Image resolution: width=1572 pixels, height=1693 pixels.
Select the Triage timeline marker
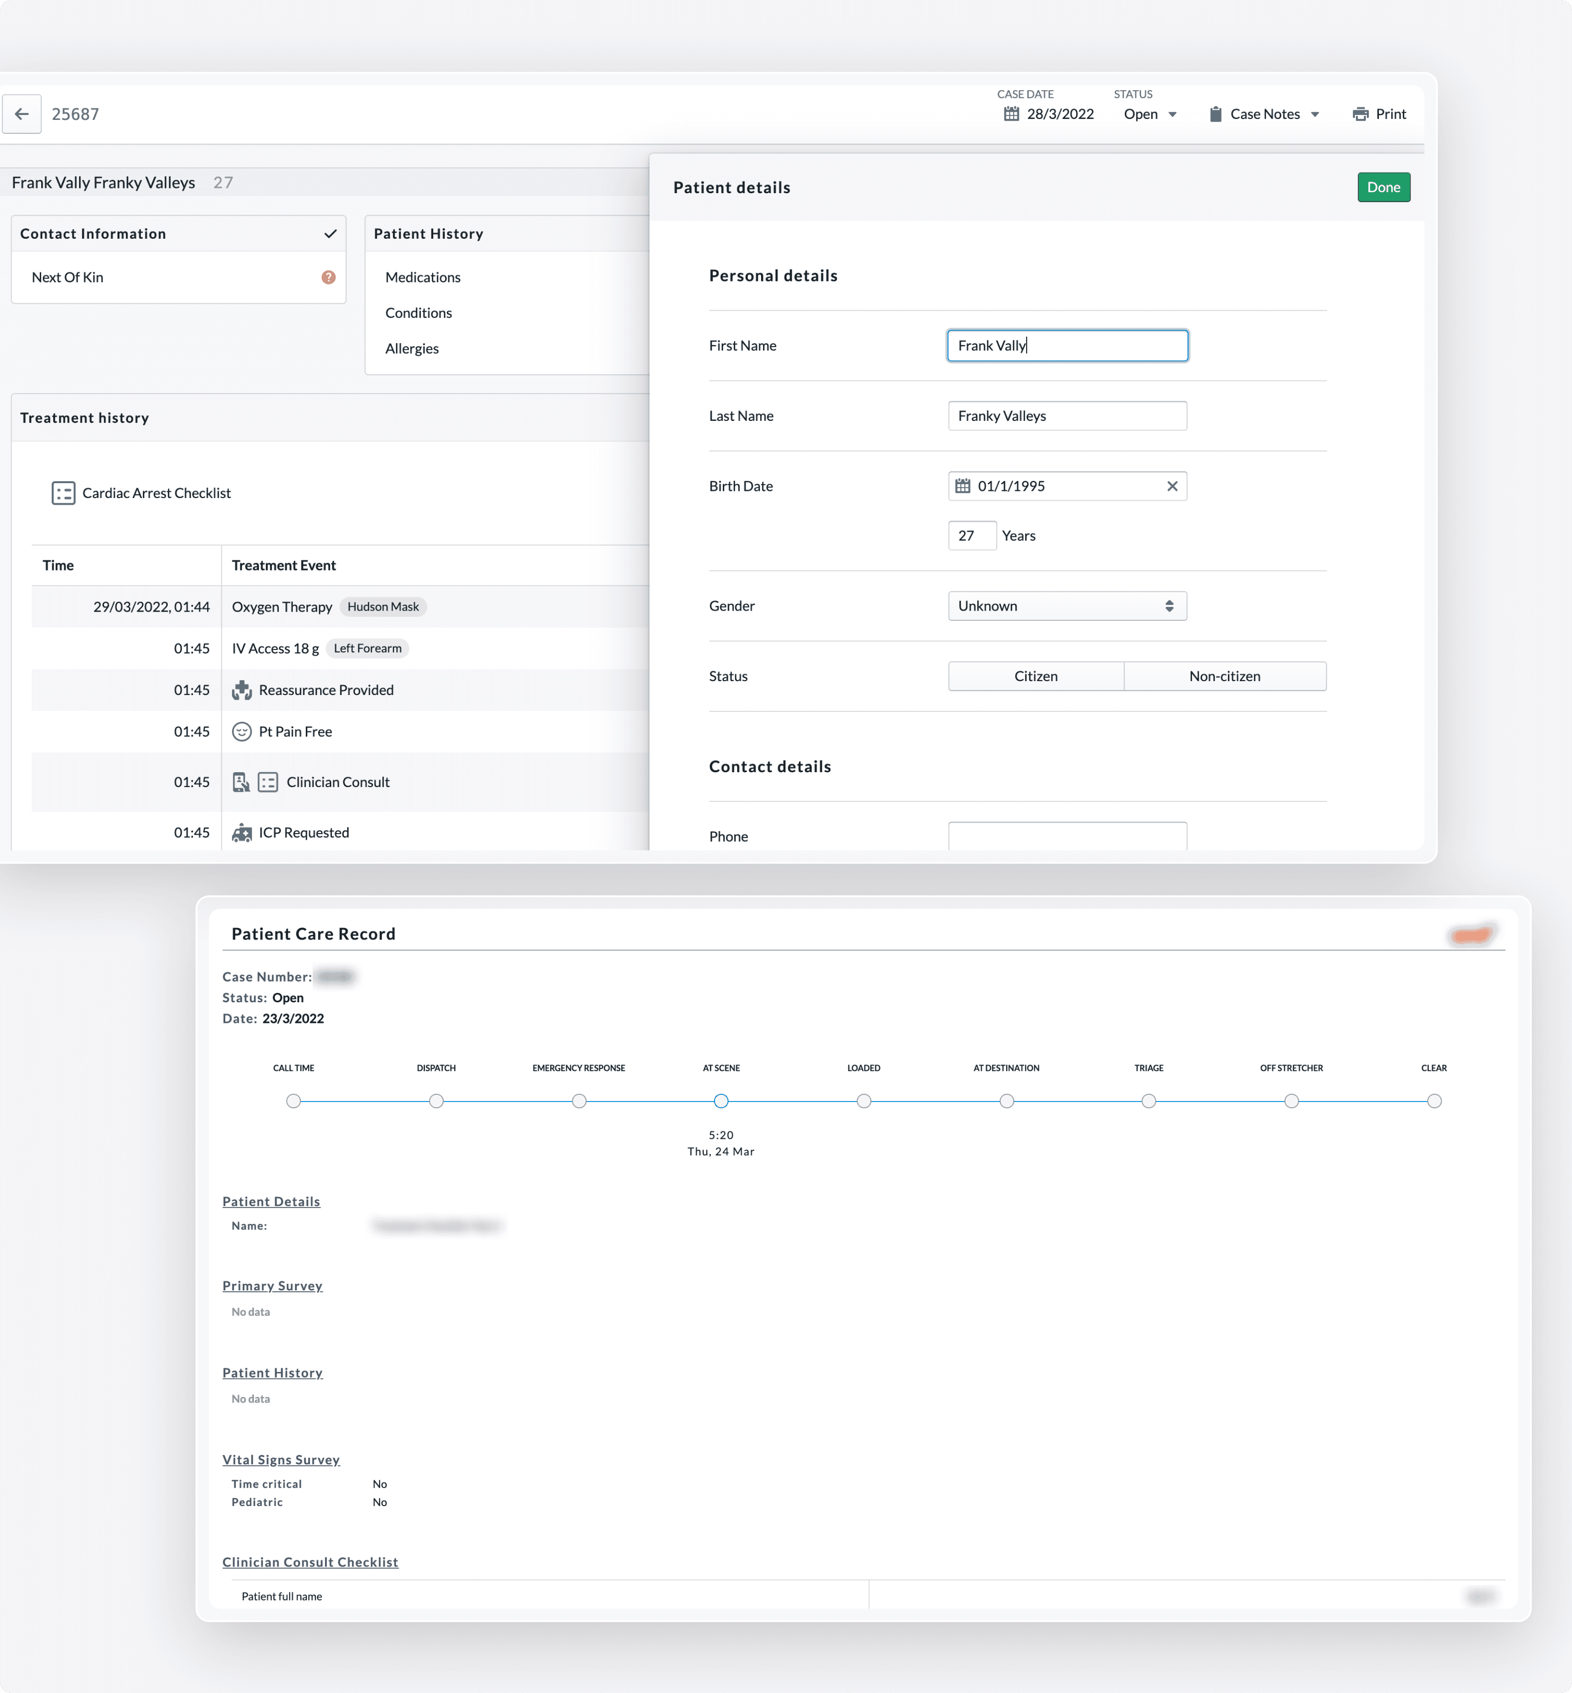coord(1148,1101)
